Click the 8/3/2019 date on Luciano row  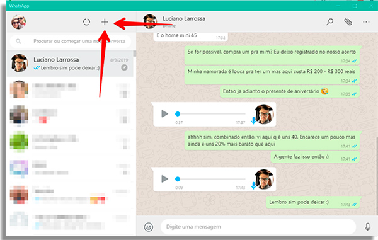119,60
